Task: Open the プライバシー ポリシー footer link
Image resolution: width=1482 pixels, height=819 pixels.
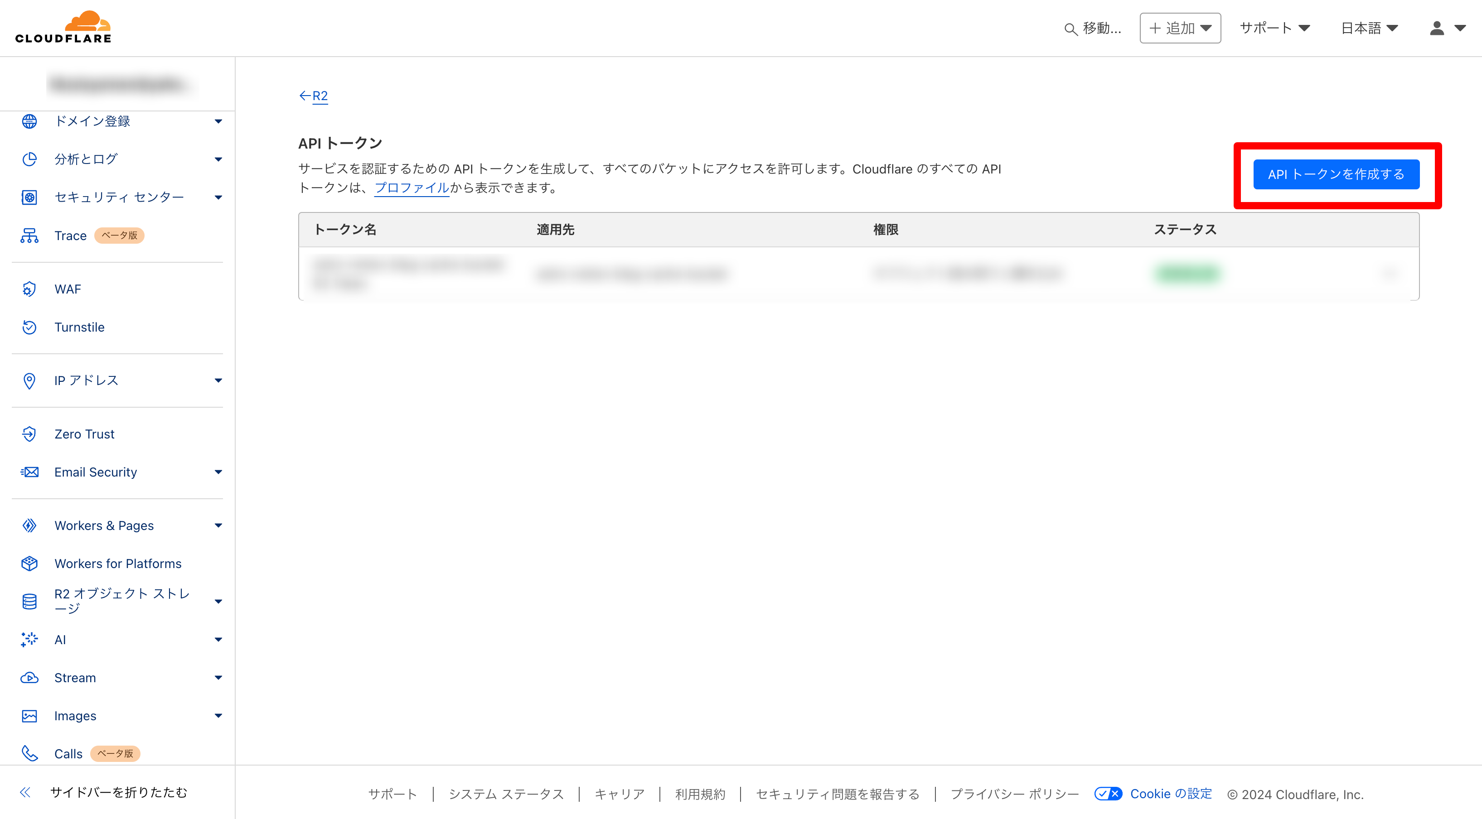Action: pos(1014,794)
